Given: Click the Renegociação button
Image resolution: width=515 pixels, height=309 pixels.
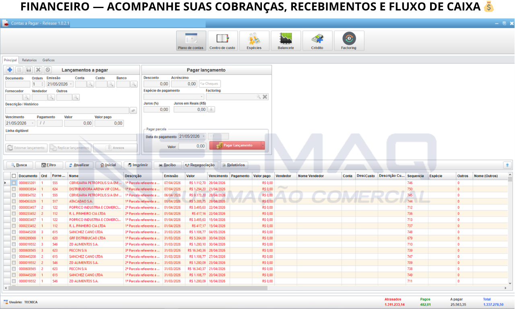Looking at the screenshot, I should (200, 165).
